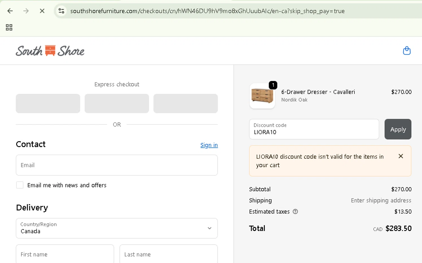Focus the Email input field

(117, 165)
